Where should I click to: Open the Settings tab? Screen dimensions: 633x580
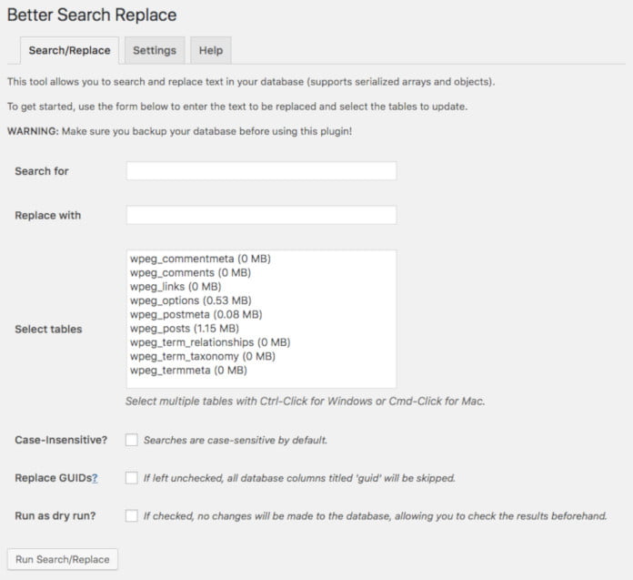point(155,50)
